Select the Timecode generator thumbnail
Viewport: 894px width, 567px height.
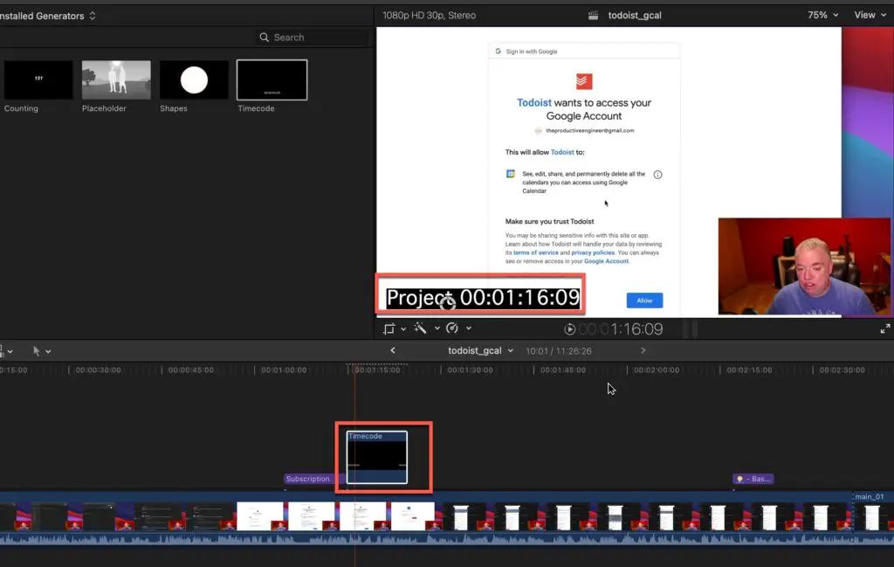[272, 80]
